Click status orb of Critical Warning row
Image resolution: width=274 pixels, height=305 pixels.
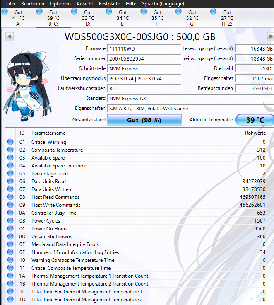10,142
